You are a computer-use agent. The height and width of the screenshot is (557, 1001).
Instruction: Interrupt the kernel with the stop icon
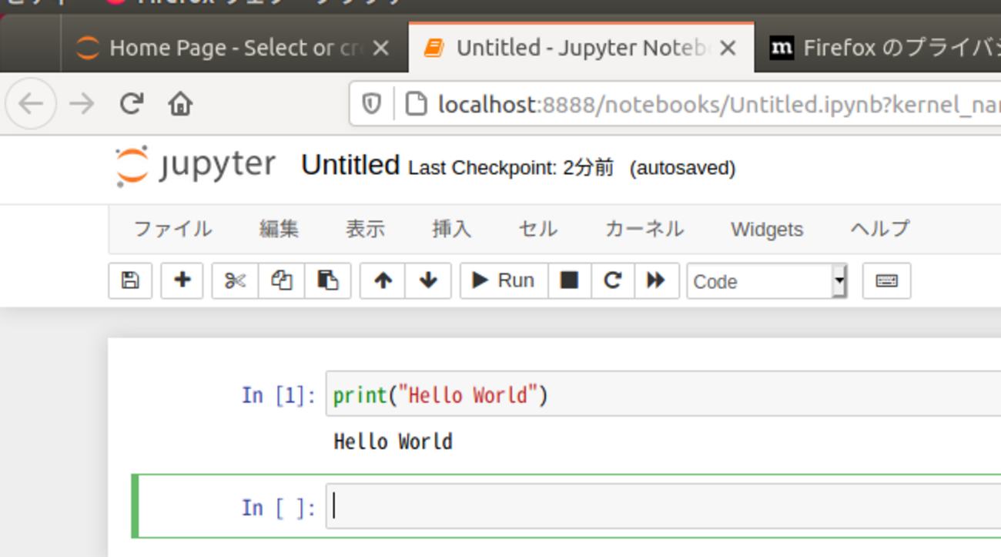pyautogui.click(x=569, y=280)
